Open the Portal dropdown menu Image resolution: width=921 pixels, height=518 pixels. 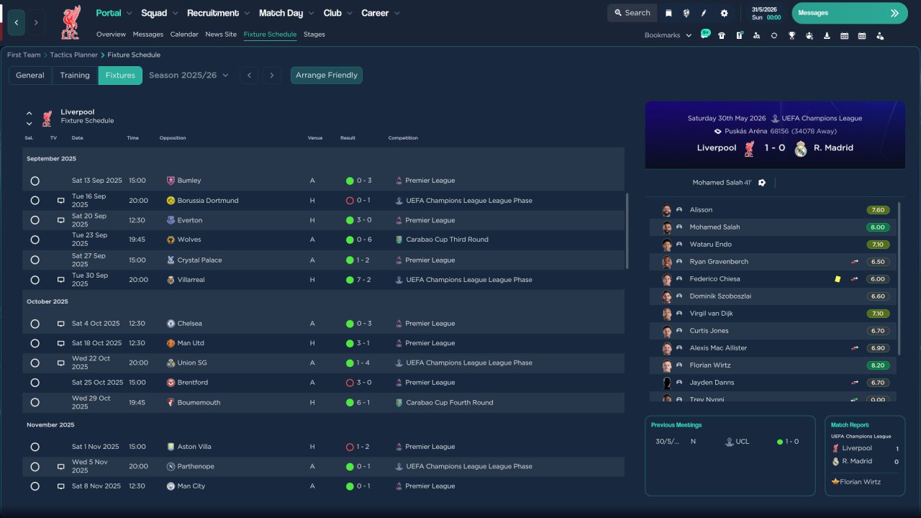tap(114, 13)
